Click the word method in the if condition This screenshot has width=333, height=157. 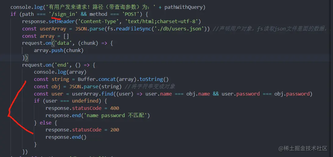coord(98,14)
